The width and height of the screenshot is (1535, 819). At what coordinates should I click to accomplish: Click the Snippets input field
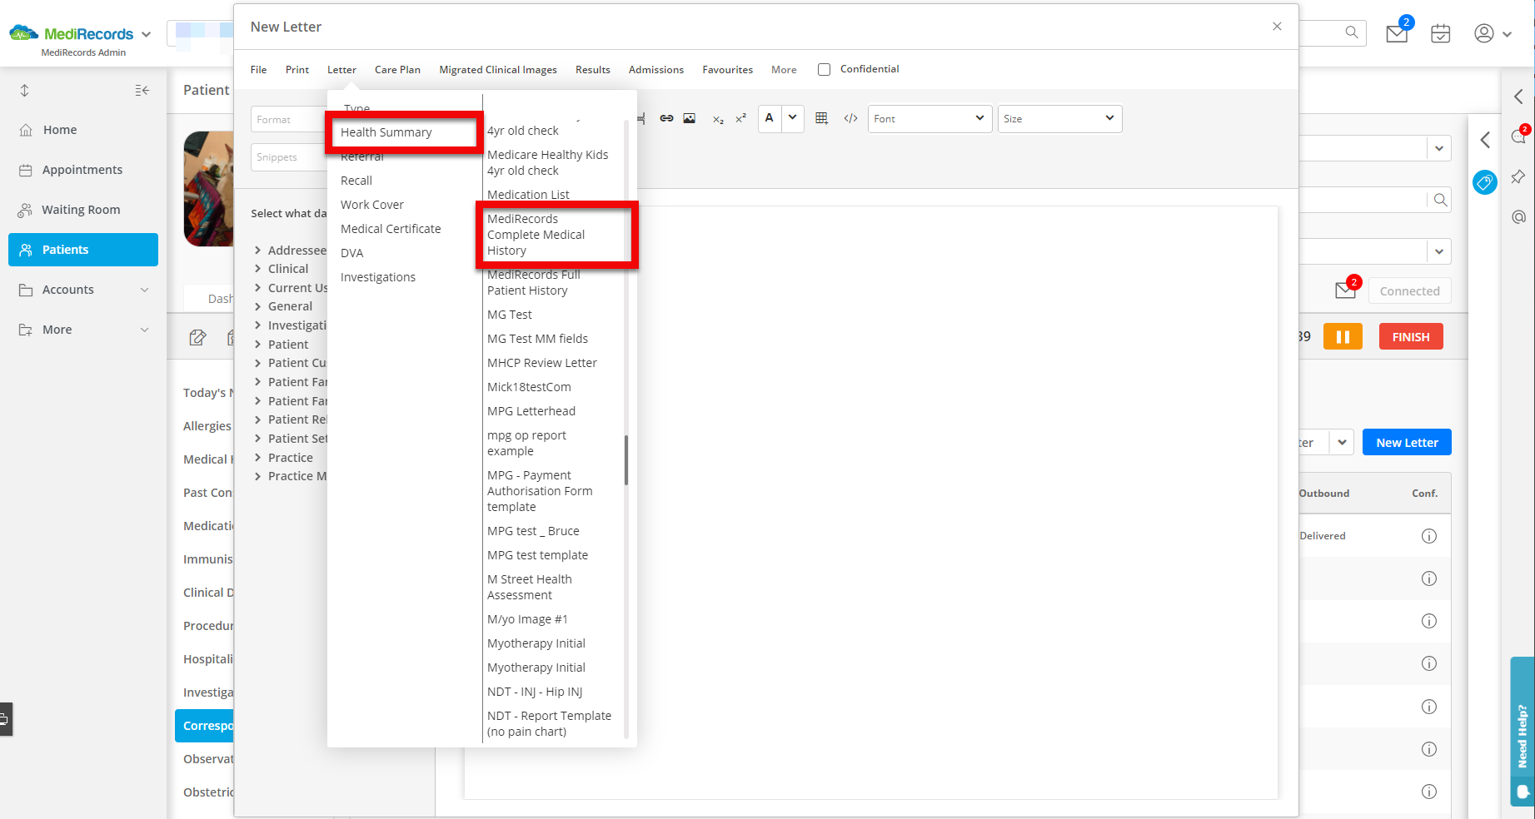pos(288,157)
